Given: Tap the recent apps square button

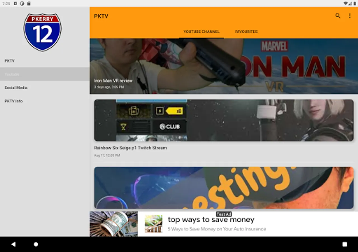Looking at the screenshot, I should [345, 244].
